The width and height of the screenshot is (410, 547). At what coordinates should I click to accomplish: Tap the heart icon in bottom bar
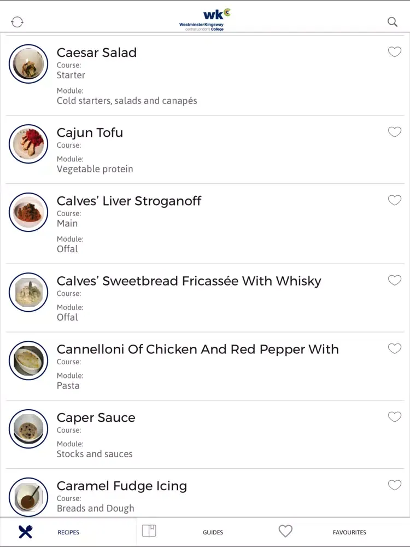[285, 531]
